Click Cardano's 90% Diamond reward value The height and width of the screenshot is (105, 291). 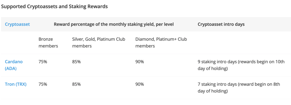(140, 62)
